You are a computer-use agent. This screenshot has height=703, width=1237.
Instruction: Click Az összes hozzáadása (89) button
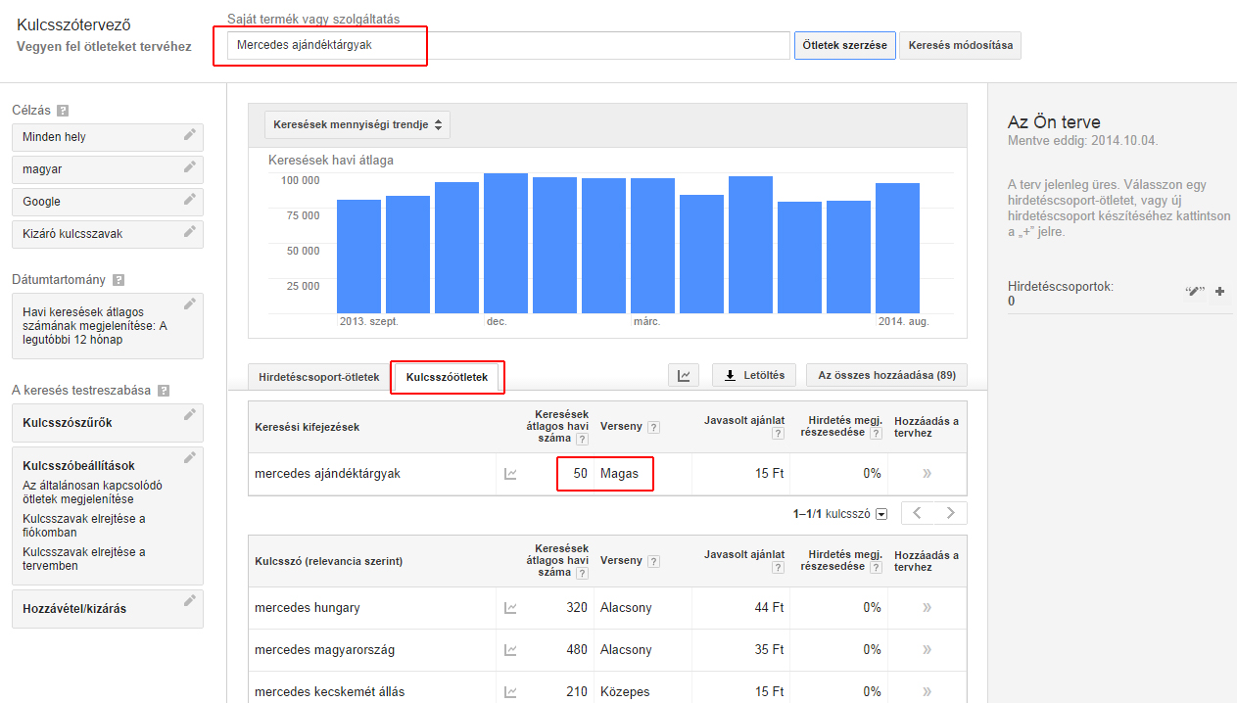coord(886,375)
